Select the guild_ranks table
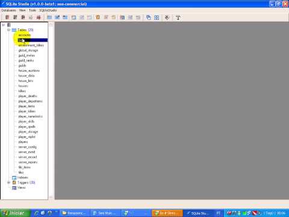 click(26, 60)
